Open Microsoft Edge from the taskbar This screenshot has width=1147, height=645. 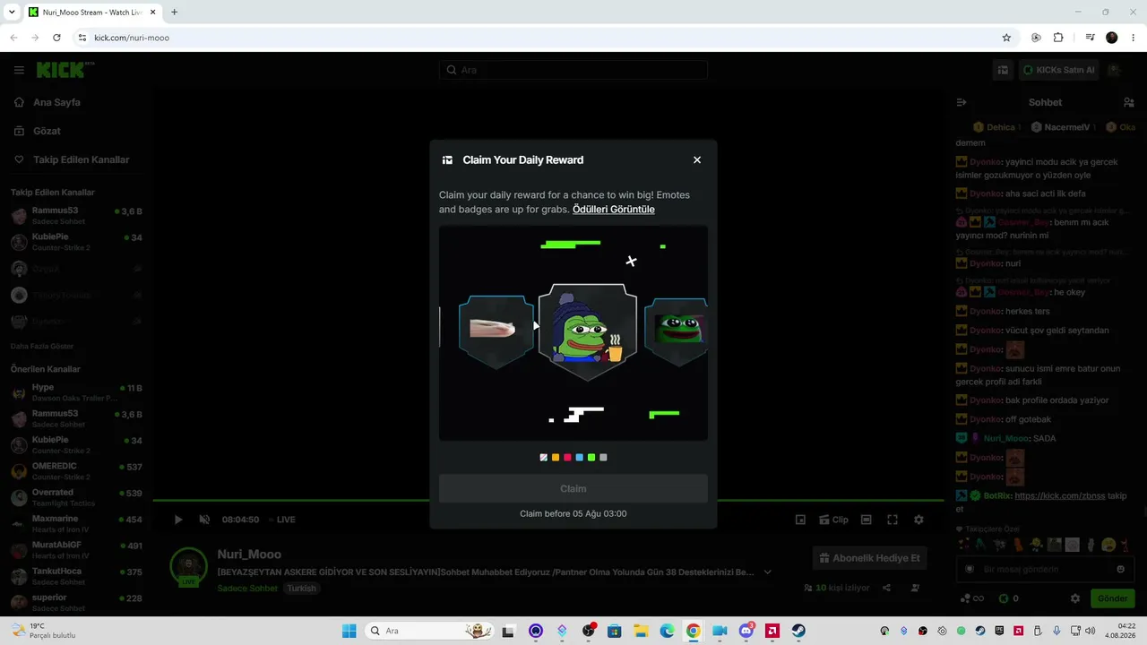tap(667, 631)
